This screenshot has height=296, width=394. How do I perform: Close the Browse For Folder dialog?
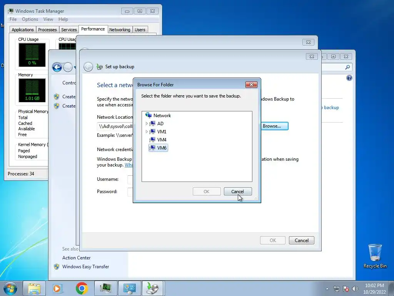(251, 84)
